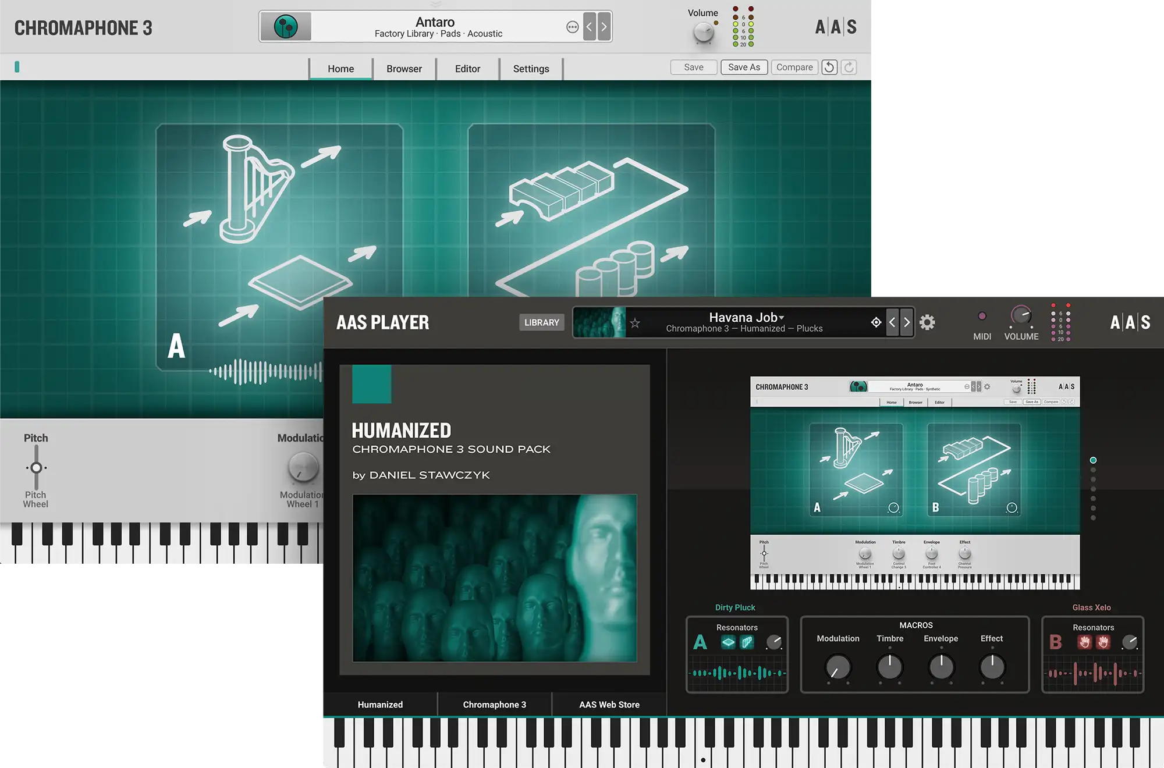The height and width of the screenshot is (768, 1164).
Task: Favorite Havana Job with the star icon
Action: (635, 323)
